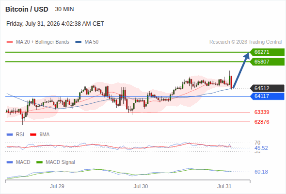Click the 62876 support level label

262,122
